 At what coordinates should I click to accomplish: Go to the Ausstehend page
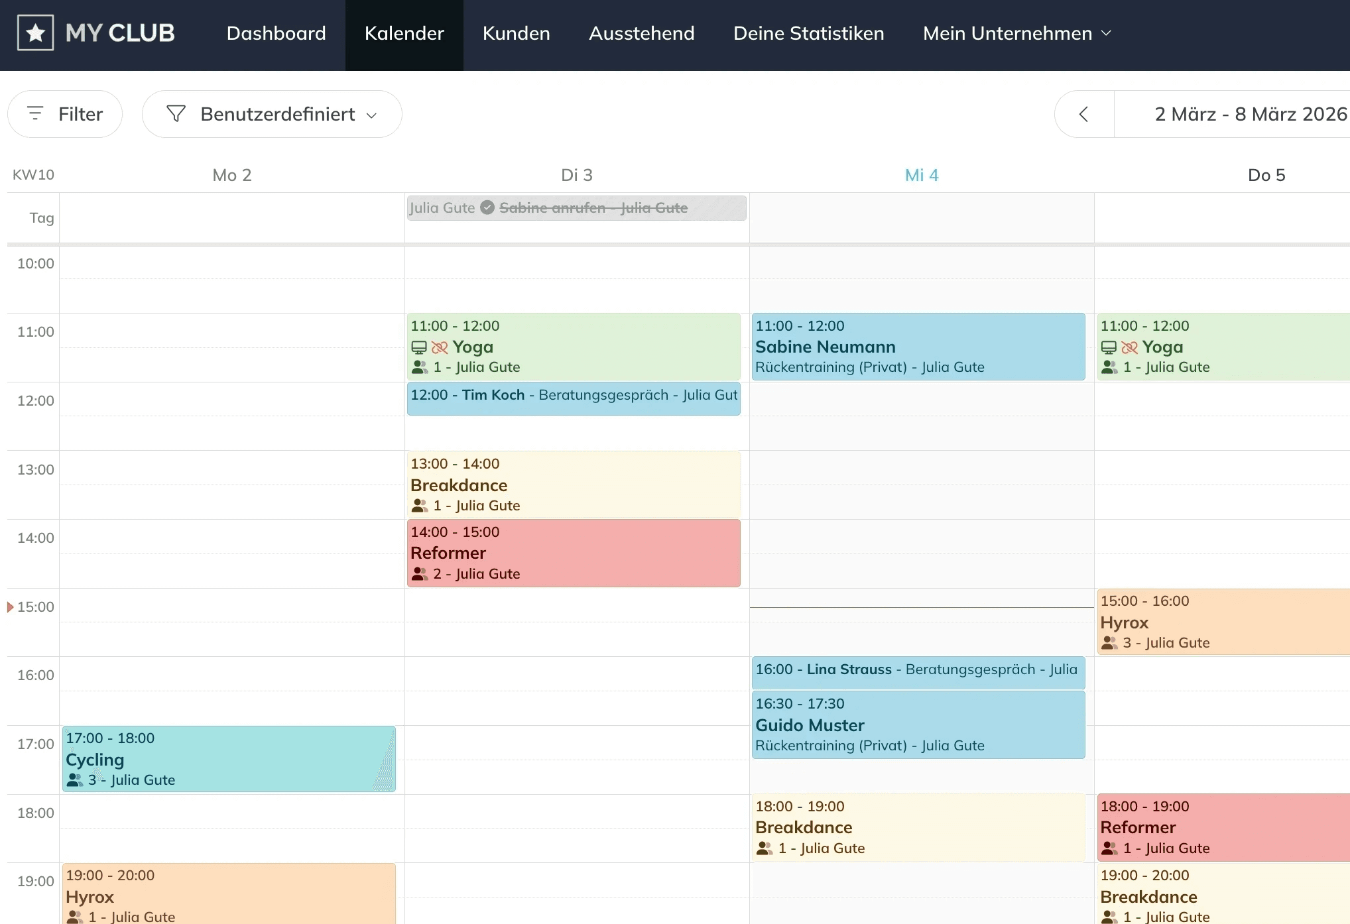tap(641, 33)
